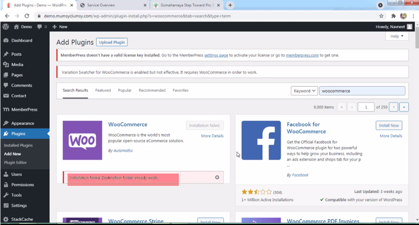
Task: Click the current page number field
Action: pos(366,107)
